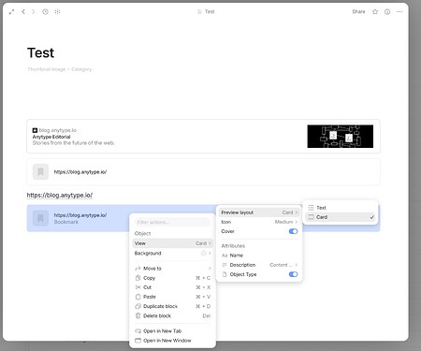The width and height of the screenshot is (421, 351).
Task: Click bookmark icon in highlighted block
Action: (40, 218)
